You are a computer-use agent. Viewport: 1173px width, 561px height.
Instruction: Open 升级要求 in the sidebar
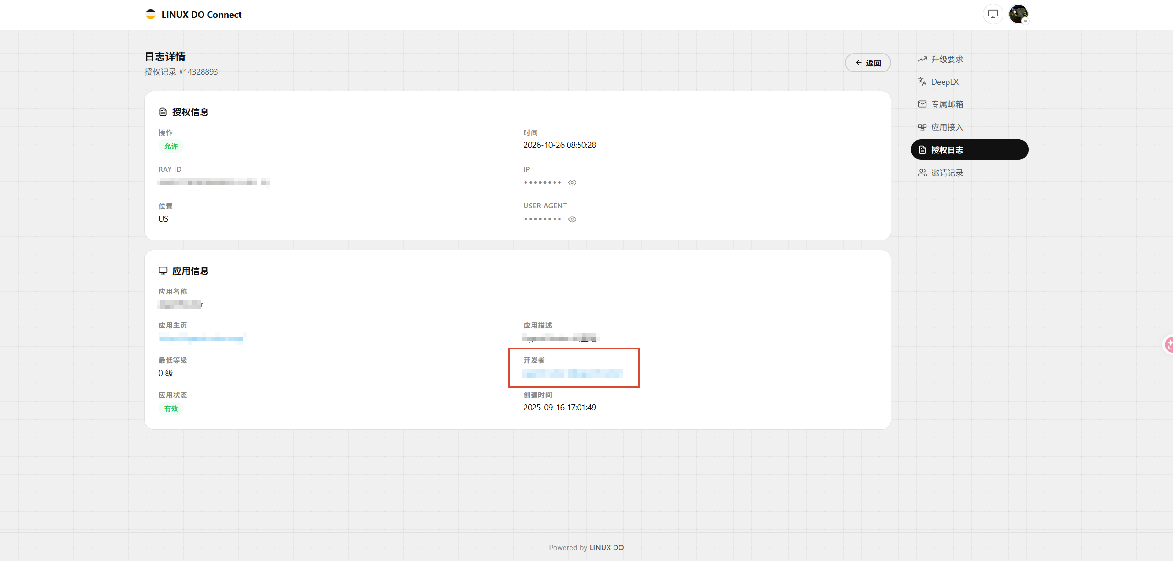(970, 59)
